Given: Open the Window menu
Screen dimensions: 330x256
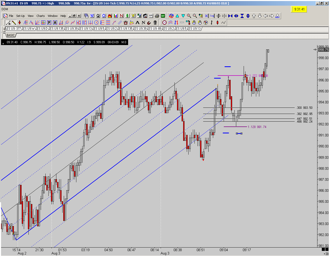Looking at the screenshot, I should [x=53, y=16].
